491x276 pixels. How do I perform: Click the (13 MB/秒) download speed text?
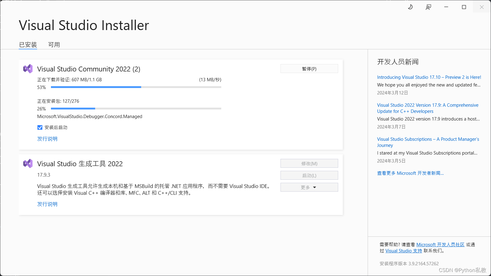pos(210,80)
